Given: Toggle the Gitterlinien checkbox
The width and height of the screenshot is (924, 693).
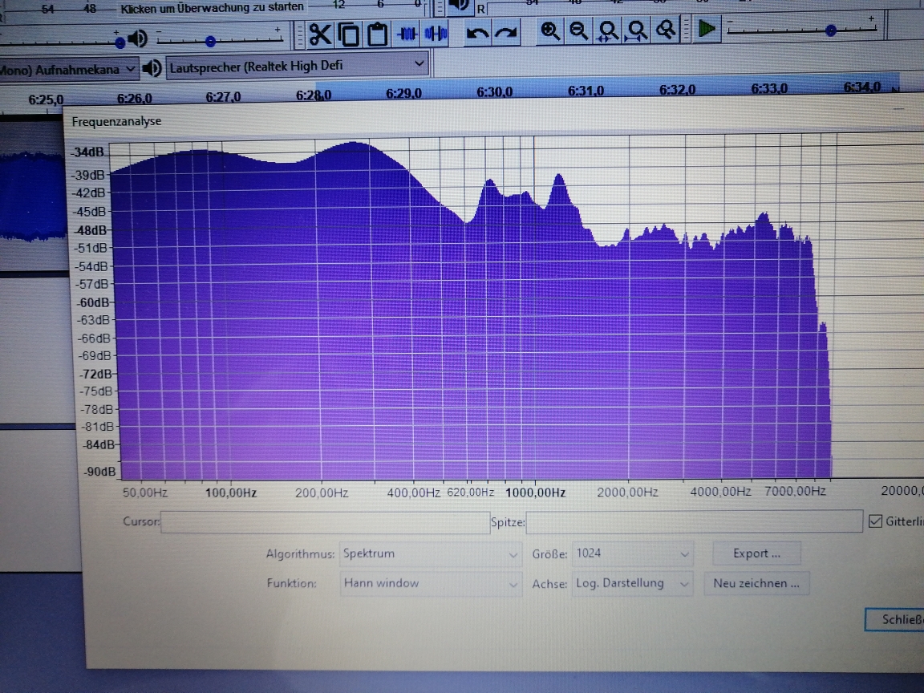Looking at the screenshot, I should tap(876, 521).
